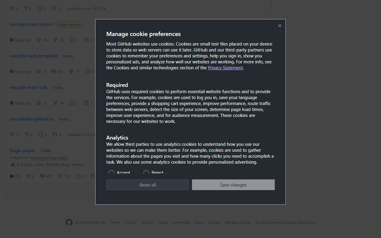The height and width of the screenshot is (238, 381).
Task: Click Save changes button
Action: coord(233,185)
